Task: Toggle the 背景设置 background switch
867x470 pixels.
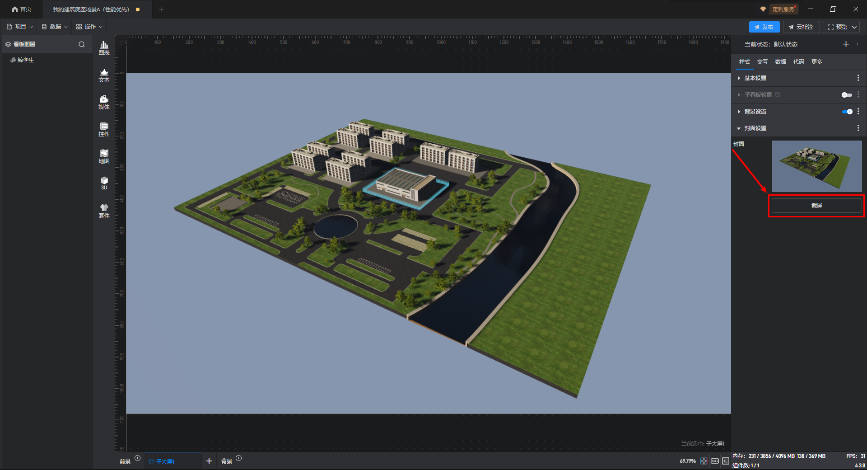Action: click(847, 112)
